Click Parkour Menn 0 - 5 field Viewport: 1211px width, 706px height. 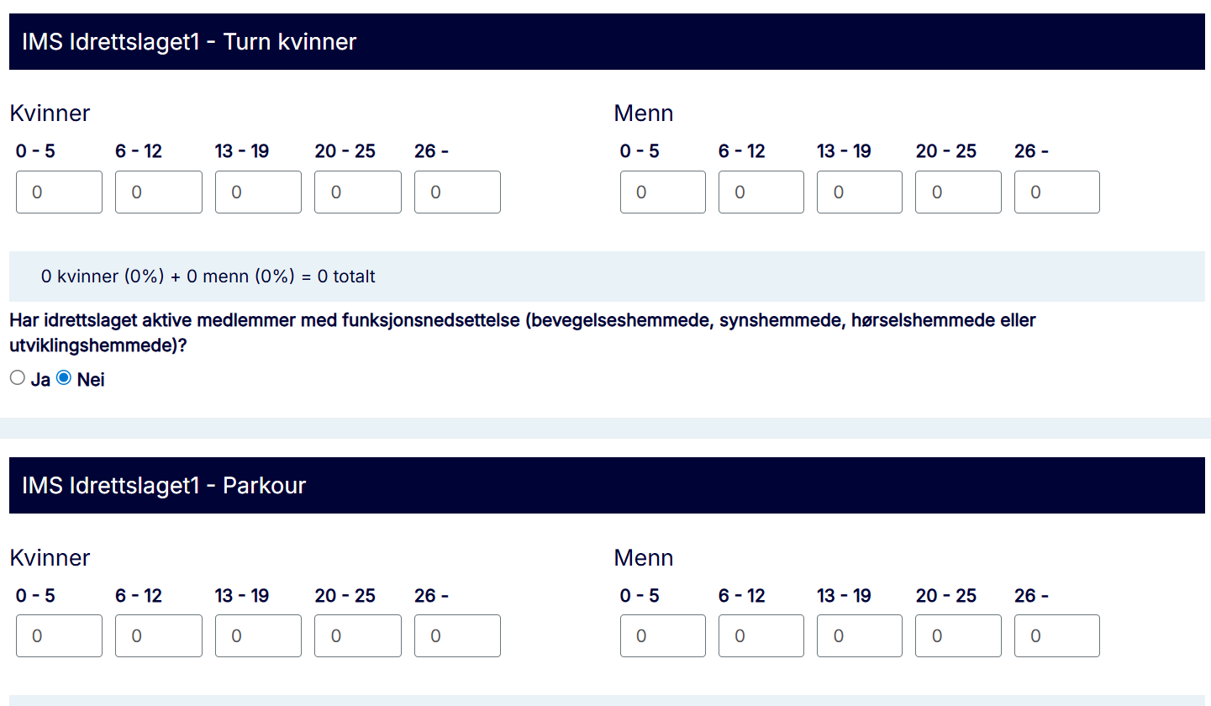tap(663, 636)
